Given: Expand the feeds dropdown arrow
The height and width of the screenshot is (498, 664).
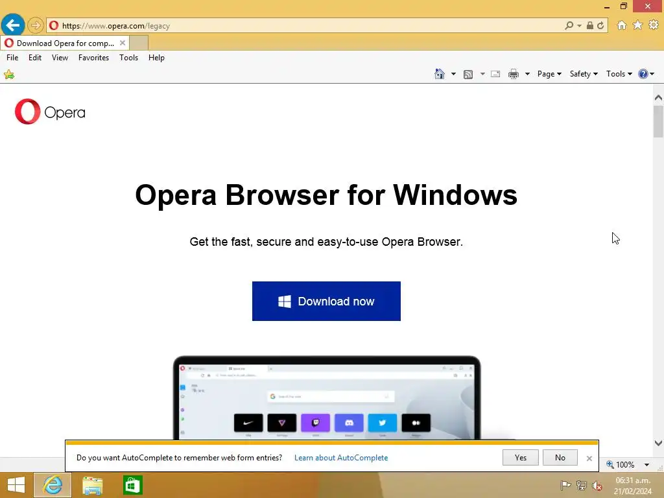Looking at the screenshot, I should [482, 74].
